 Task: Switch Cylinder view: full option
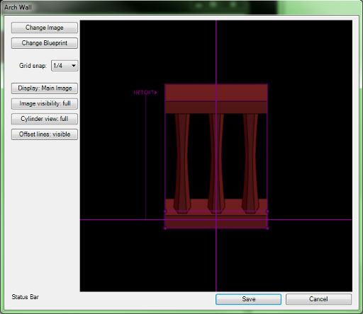[45, 119]
